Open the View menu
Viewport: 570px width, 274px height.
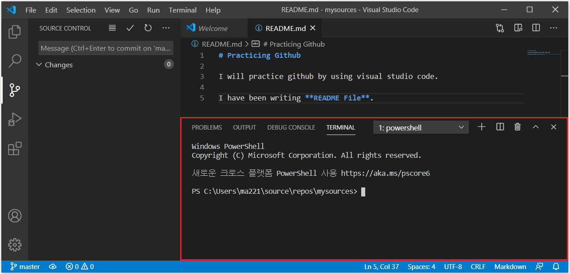[112, 10]
